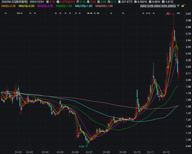
Task: Click the stock code 002269.SZ title
Action: [15, 2]
